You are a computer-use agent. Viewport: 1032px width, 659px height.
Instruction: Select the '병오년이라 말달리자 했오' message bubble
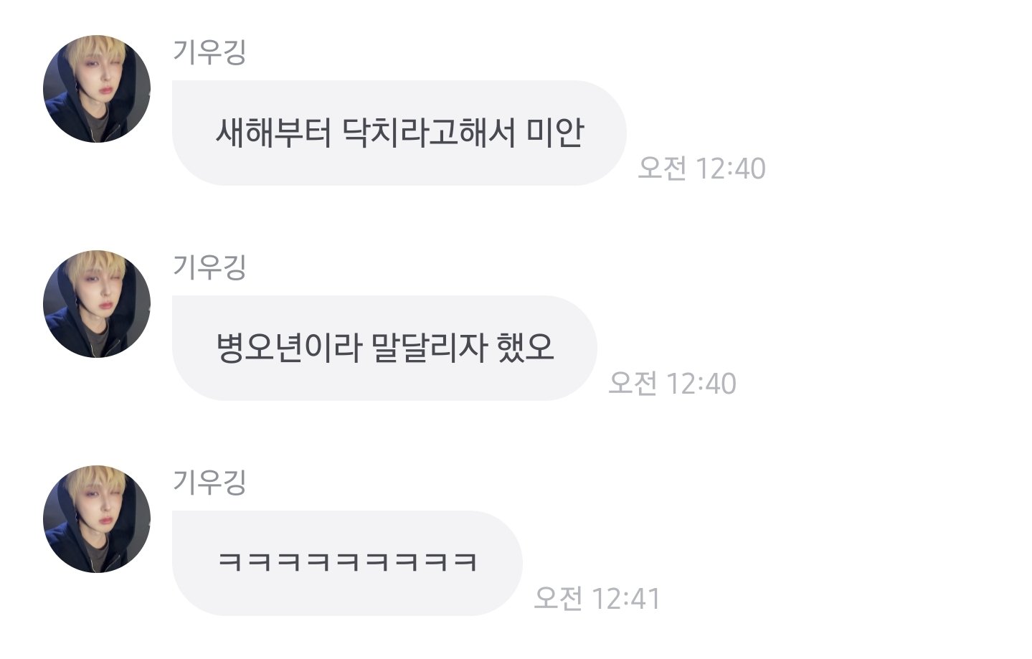point(384,348)
